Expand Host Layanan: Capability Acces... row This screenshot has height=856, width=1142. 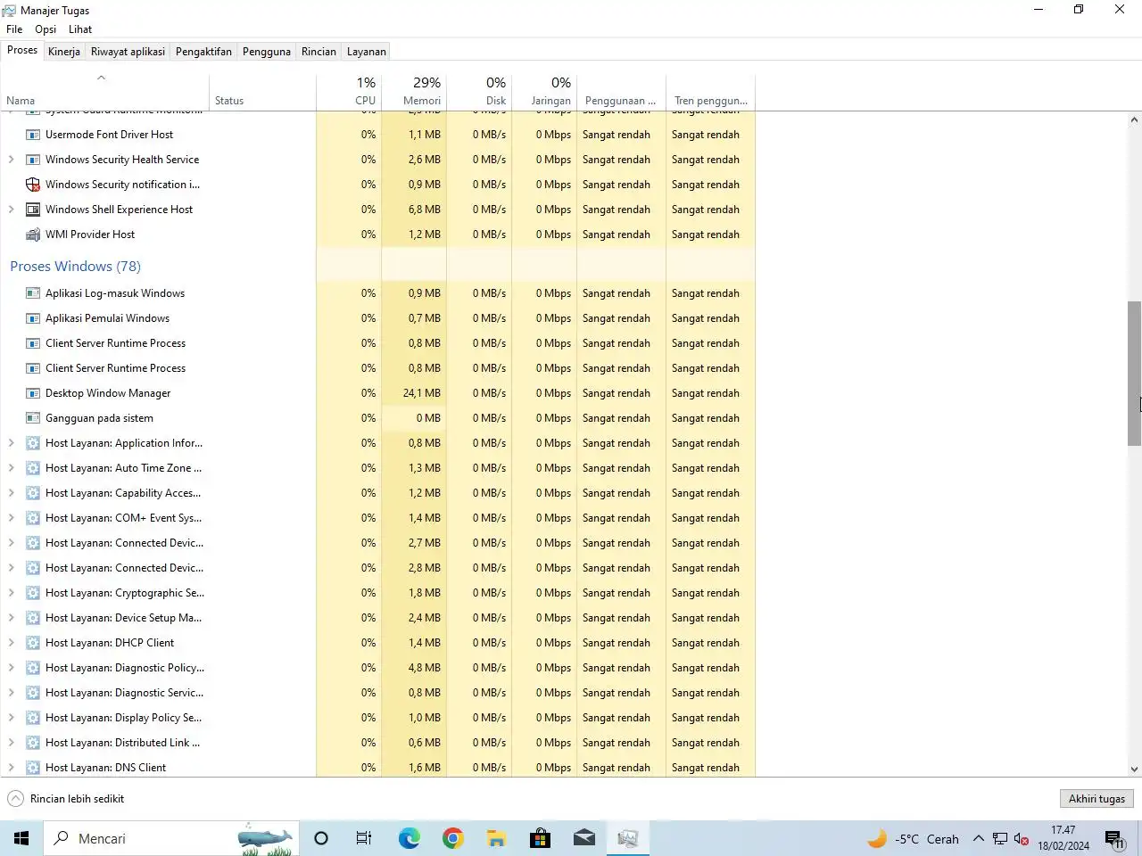11,493
